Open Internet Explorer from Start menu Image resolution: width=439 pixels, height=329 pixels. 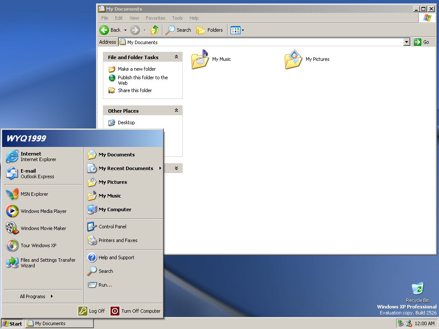click(x=31, y=156)
